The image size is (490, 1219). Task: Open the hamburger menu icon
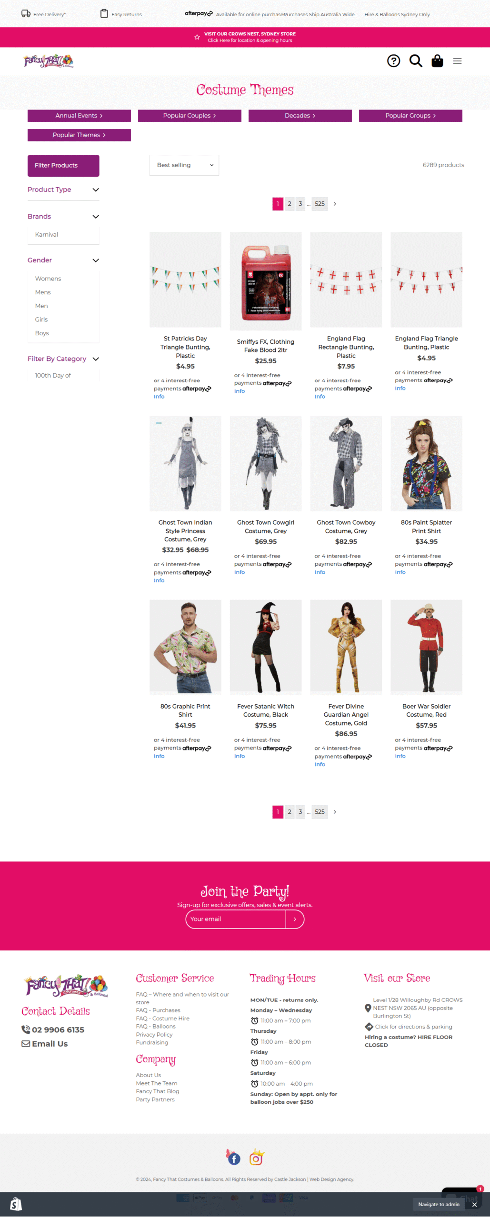pos(457,61)
